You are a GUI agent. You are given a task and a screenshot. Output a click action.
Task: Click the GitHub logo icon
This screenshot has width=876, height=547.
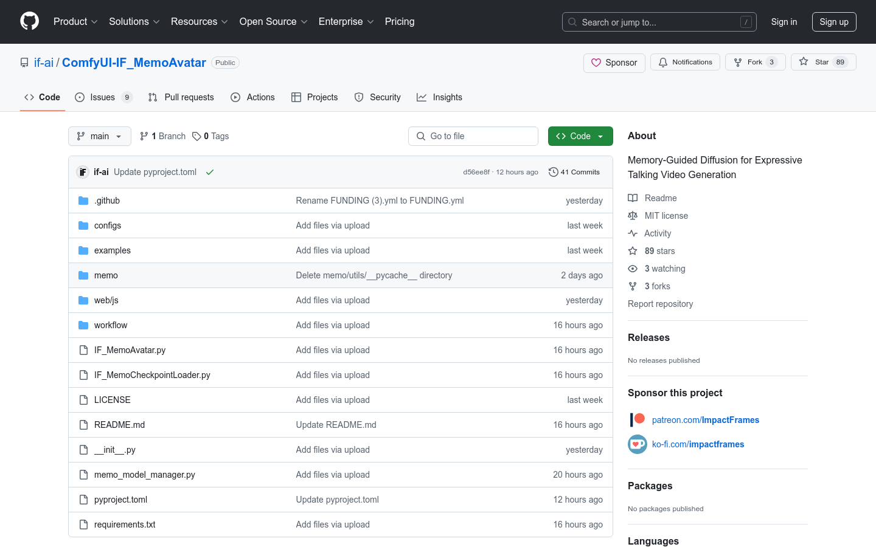tap(29, 21)
